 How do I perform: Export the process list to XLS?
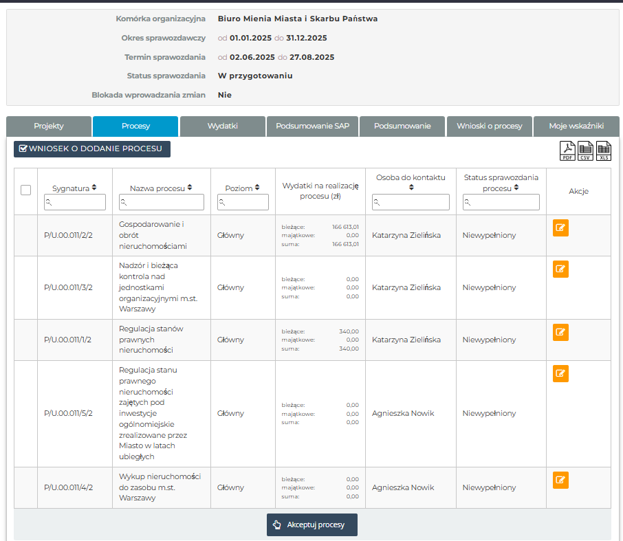click(x=604, y=151)
